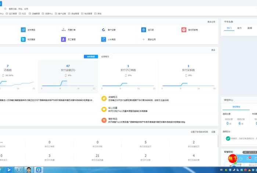Click the stat cell showing 5

click(145, 144)
